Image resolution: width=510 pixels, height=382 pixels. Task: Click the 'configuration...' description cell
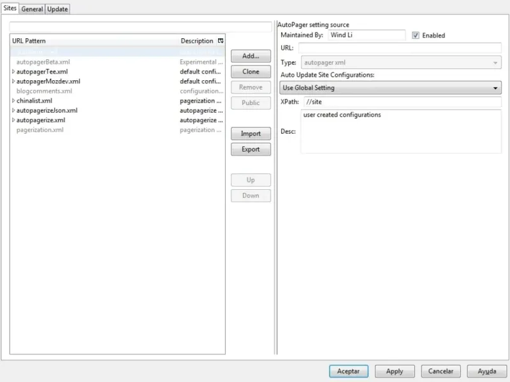(x=201, y=91)
